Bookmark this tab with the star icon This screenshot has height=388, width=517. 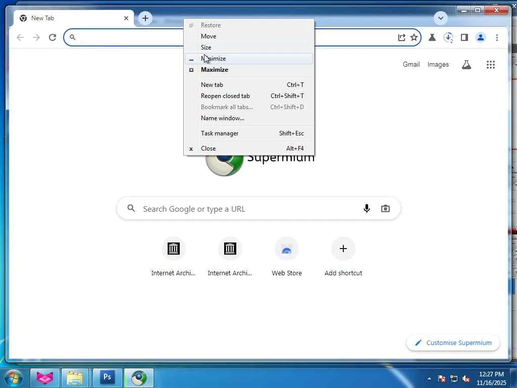point(414,37)
